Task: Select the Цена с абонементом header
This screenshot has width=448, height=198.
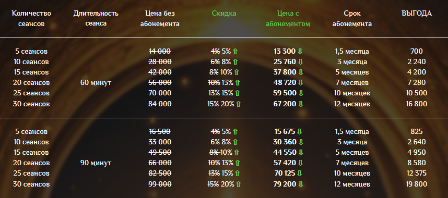Action: [288, 19]
